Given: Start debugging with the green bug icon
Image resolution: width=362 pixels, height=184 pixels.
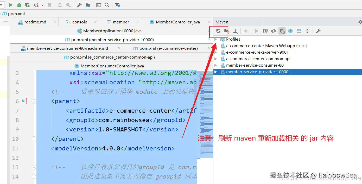Looking at the screenshot, I should [x=19, y=5].
